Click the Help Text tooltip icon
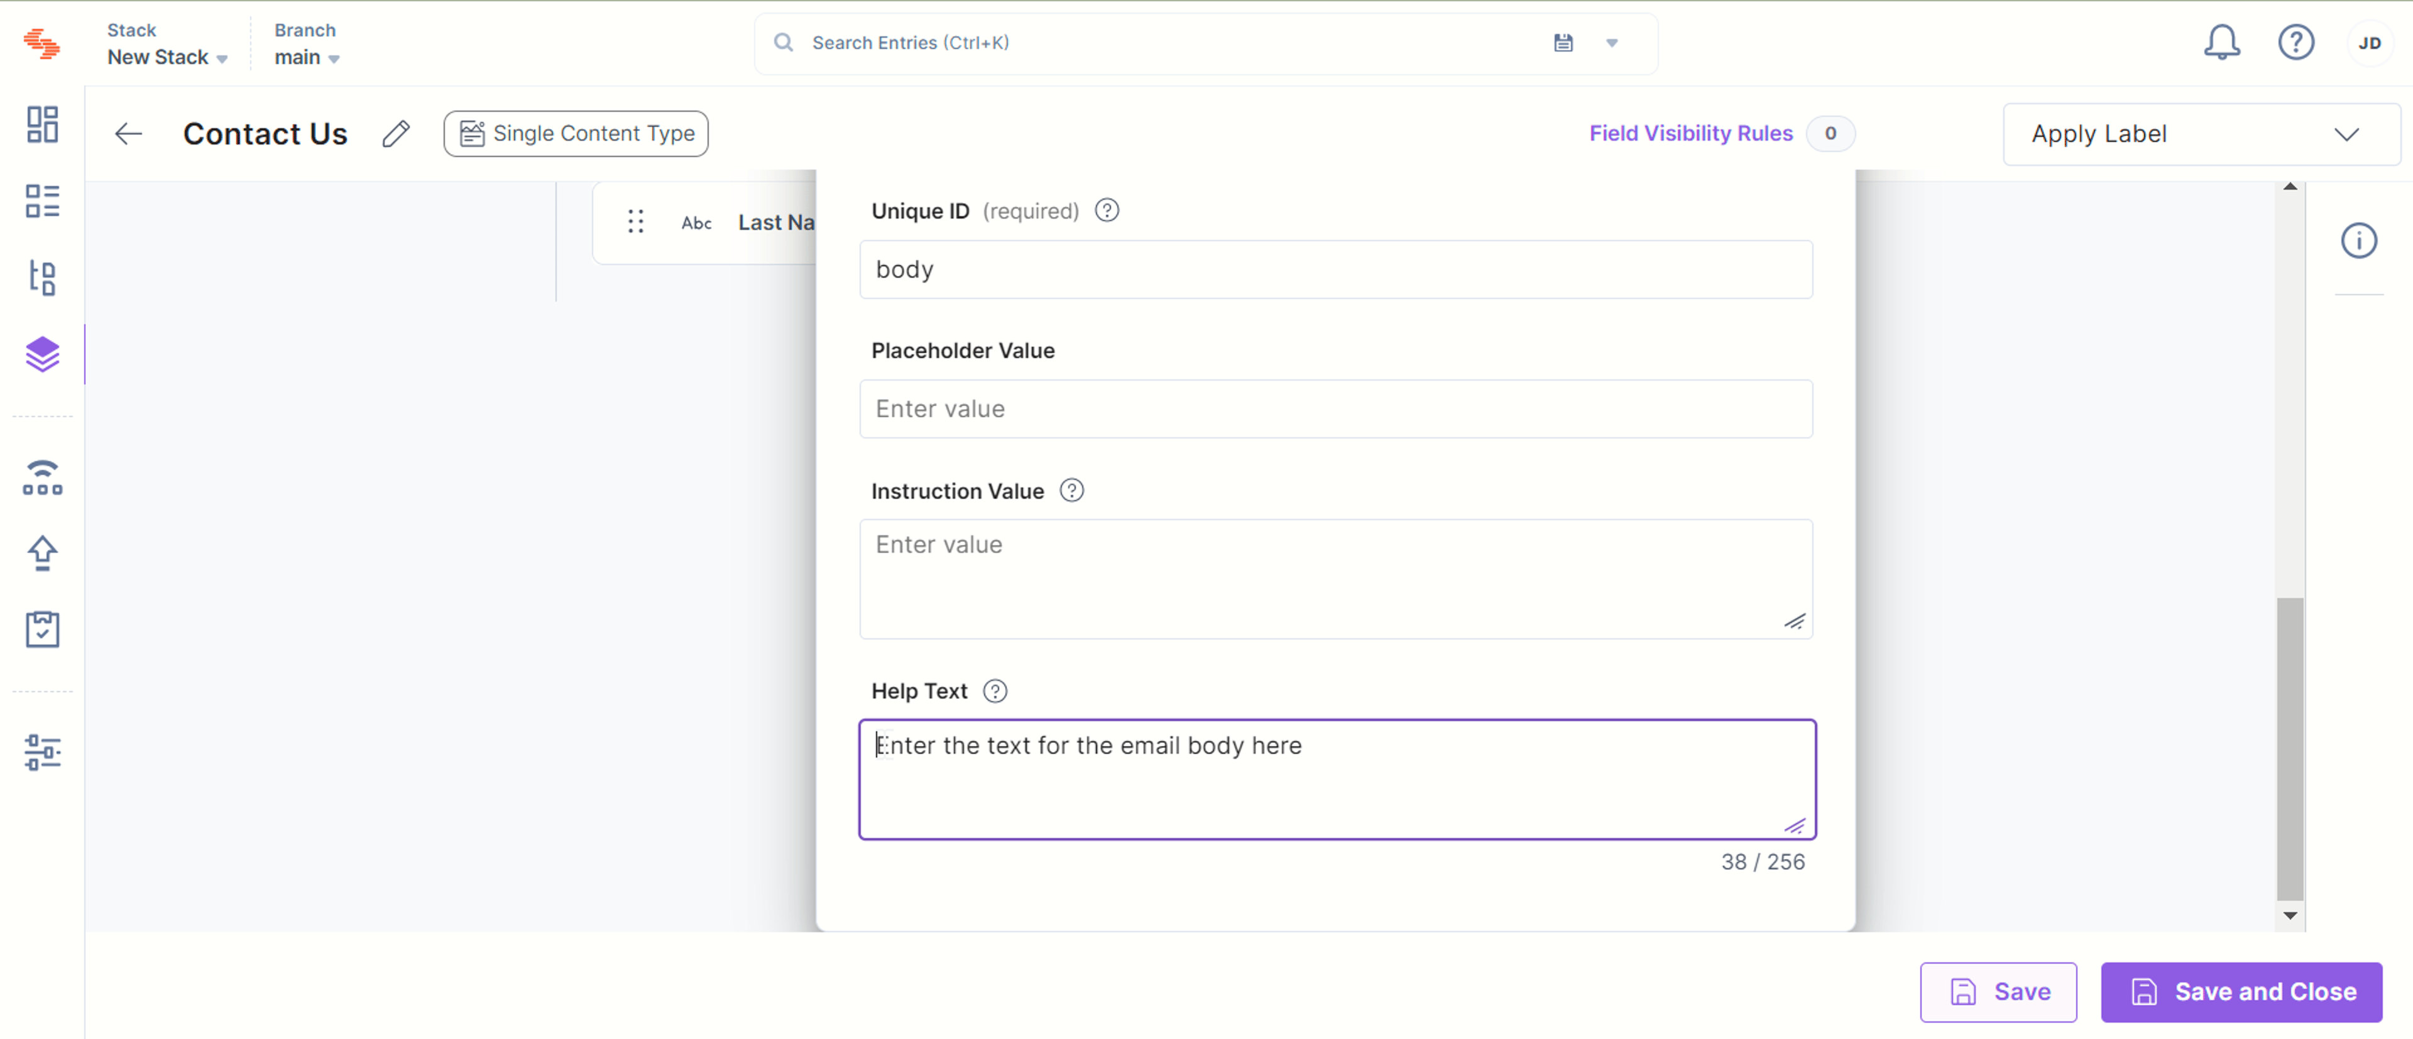2413x1039 pixels. [995, 691]
